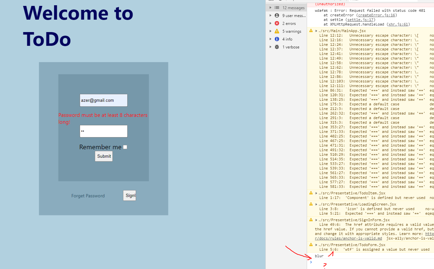This screenshot has height=269, width=434.
Task: Click the 'Line 86:31' expected '===' warning
Action: (x=377, y=90)
